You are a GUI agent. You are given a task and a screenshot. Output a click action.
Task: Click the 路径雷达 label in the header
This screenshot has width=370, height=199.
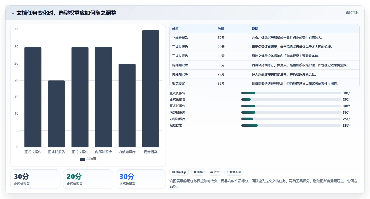[x=352, y=13]
